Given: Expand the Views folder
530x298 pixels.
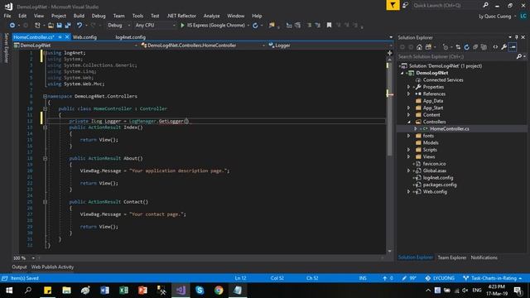Looking at the screenshot, I should click(408, 156).
